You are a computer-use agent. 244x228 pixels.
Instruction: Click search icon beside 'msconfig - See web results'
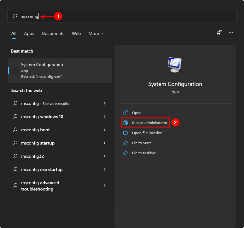click(15, 103)
